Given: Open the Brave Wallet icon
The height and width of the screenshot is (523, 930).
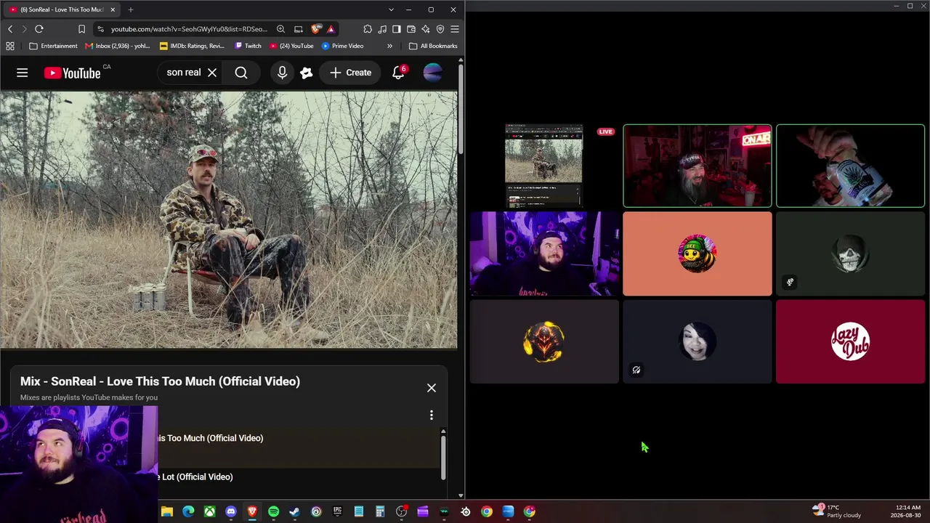Looking at the screenshot, I should (411, 29).
